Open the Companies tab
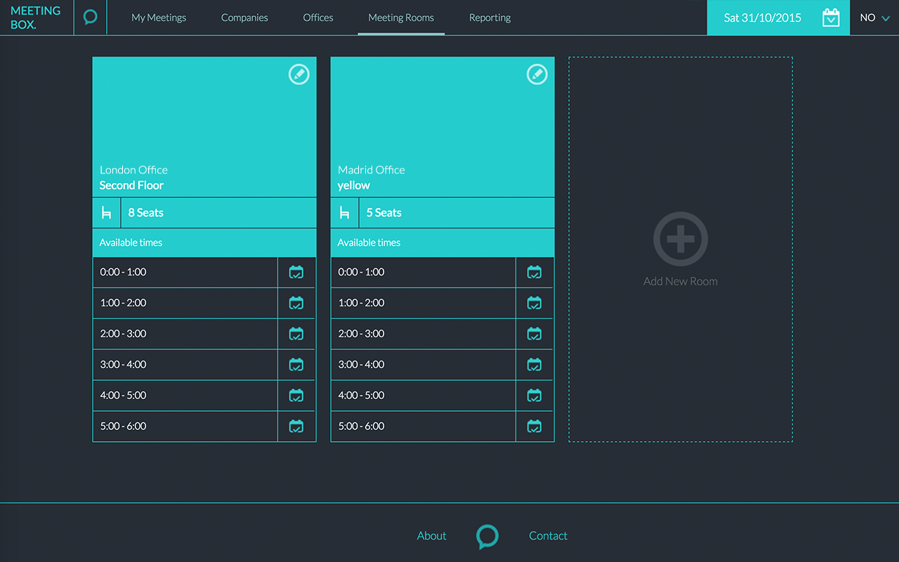Viewport: 899px width, 562px height. (x=244, y=18)
